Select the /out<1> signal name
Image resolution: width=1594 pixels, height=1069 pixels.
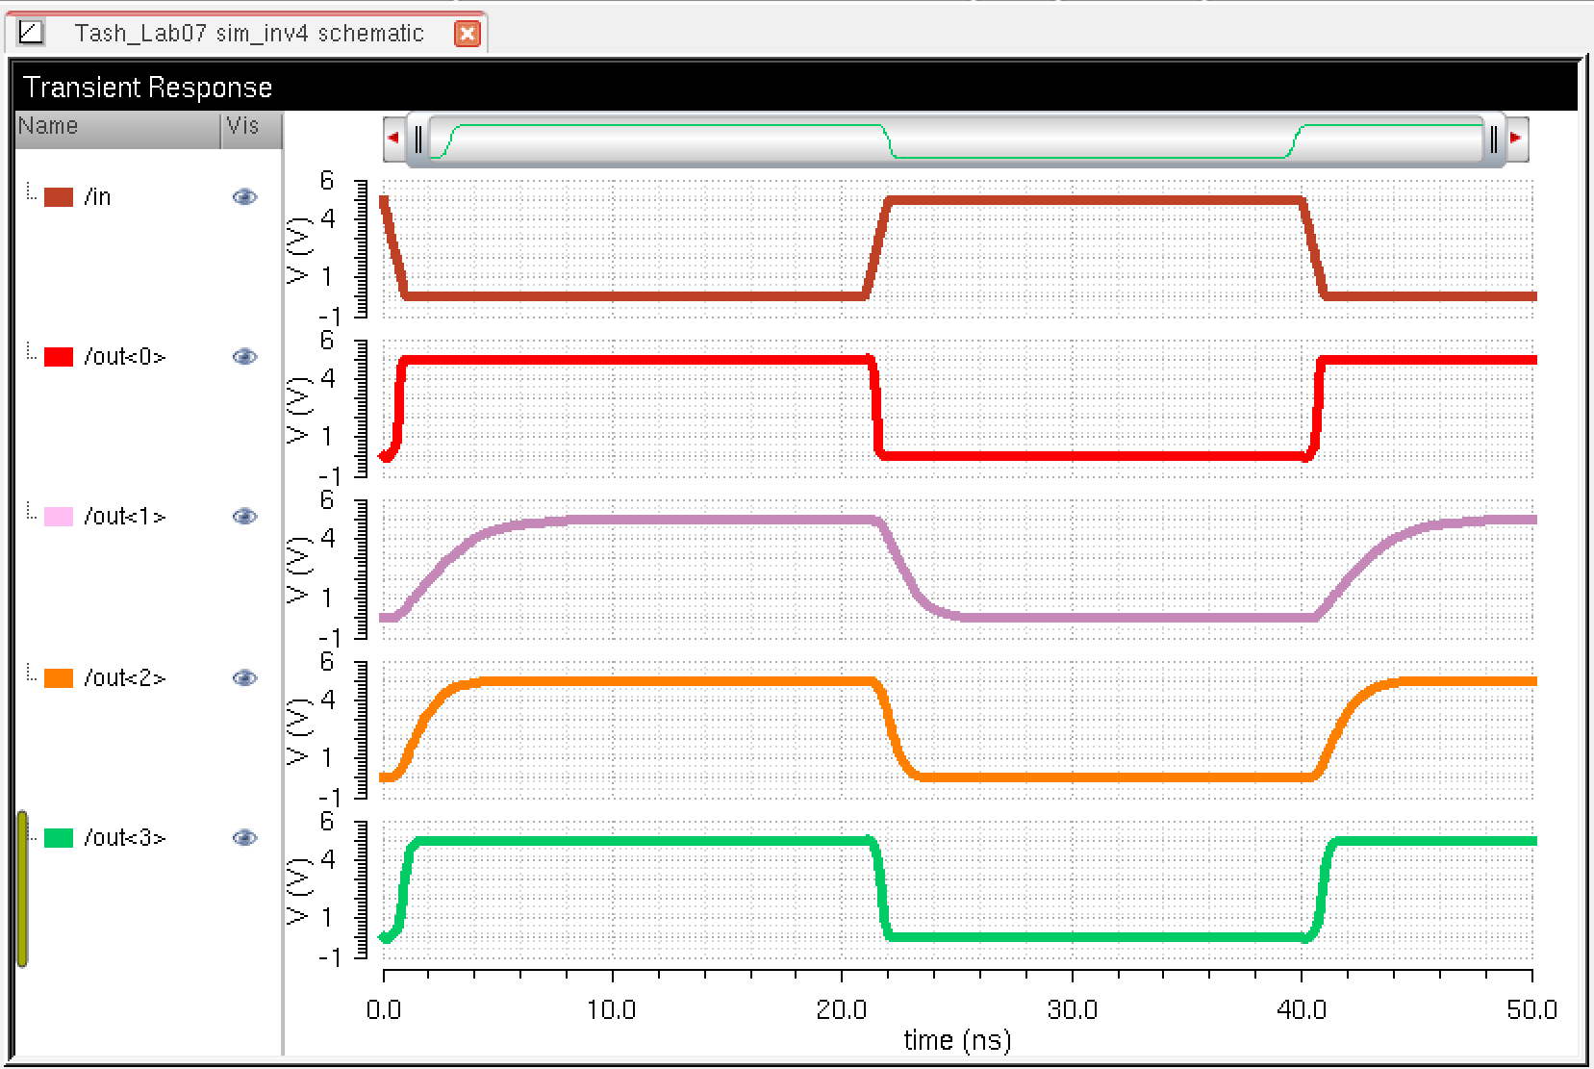125,517
